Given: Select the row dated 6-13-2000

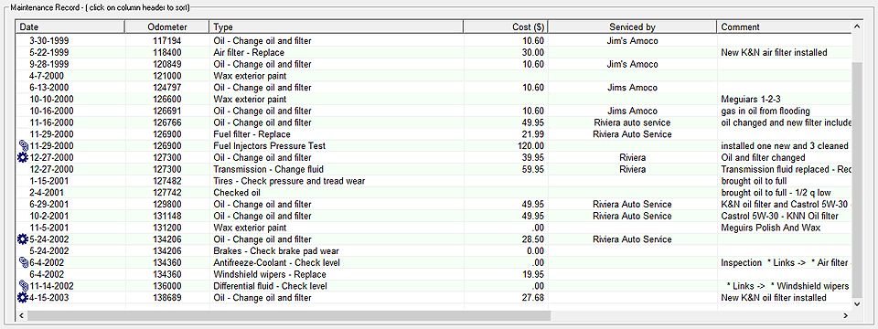Looking at the screenshot, I should tap(434, 88).
